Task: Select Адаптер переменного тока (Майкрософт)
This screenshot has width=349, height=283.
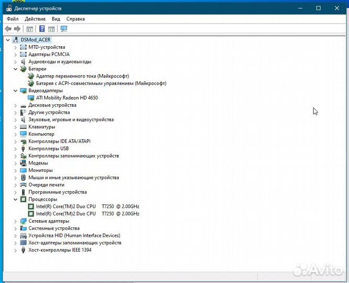Action: pos(83,76)
